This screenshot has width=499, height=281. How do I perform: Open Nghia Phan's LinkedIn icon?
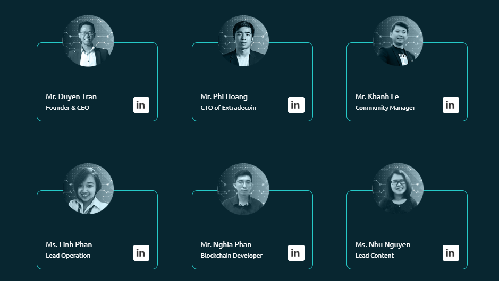(296, 253)
